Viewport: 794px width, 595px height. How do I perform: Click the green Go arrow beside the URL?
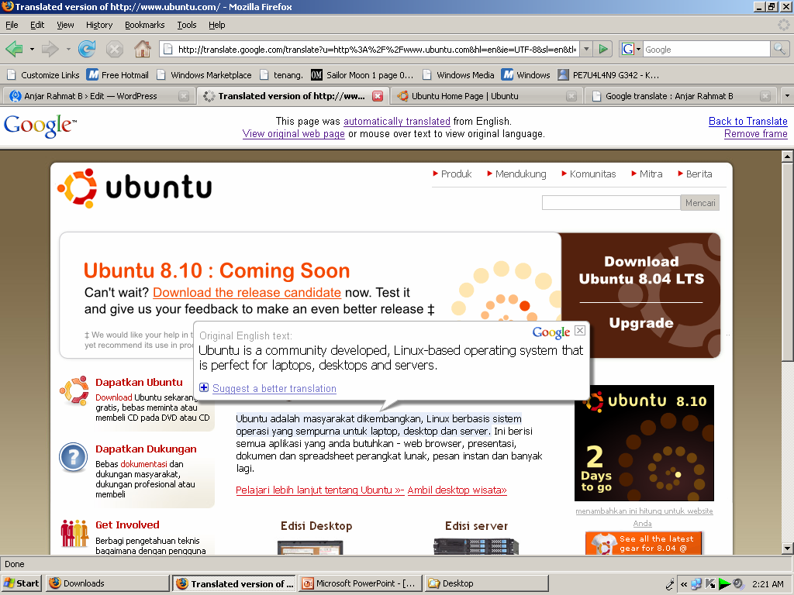603,49
